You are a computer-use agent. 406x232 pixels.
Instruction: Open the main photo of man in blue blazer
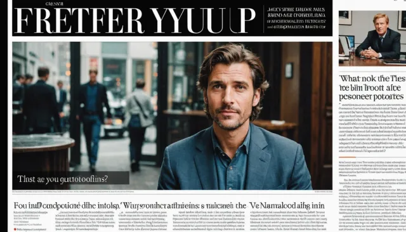pyautogui.click(x=172, y=115)
